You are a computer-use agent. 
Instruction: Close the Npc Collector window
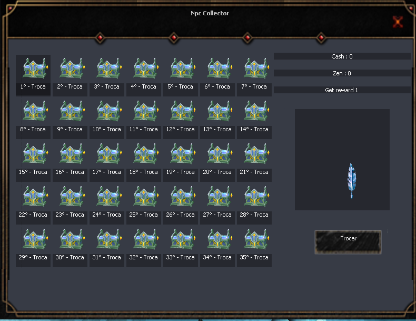(x=398, y=22)
